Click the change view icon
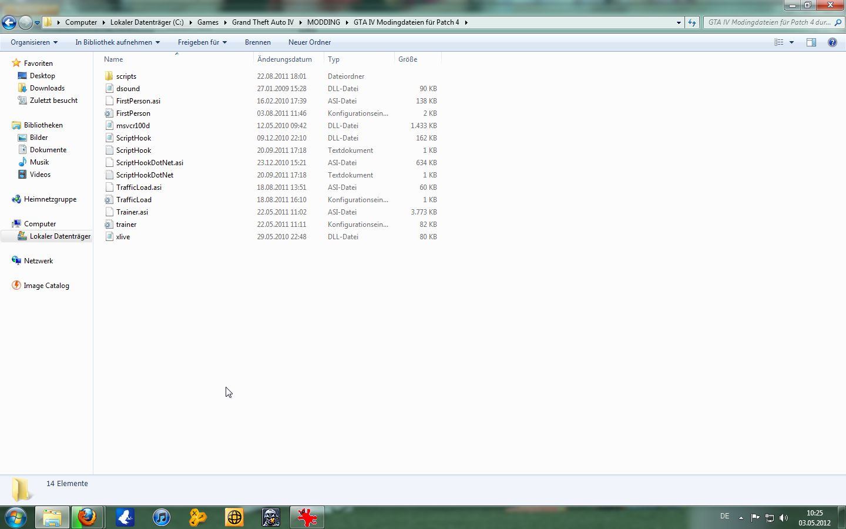 tap(778, 42)
